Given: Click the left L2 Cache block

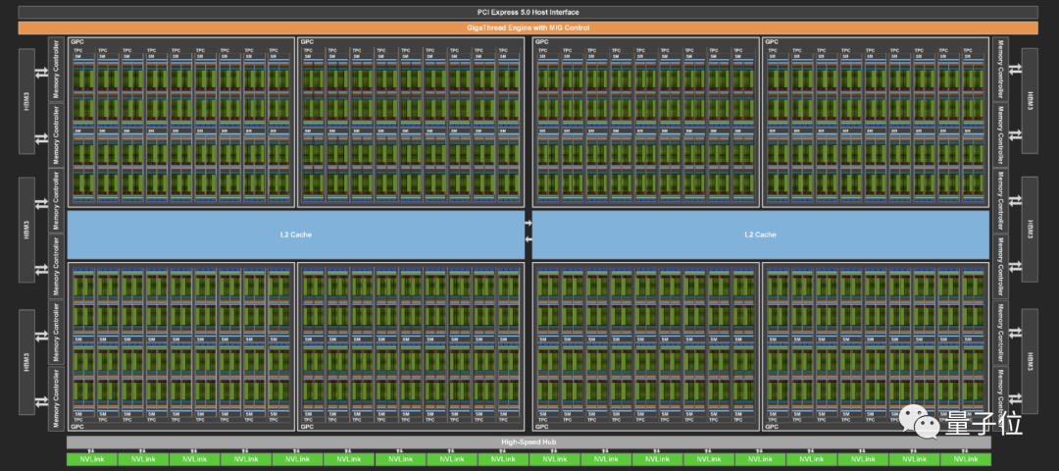Looking at the screenshot, I should 294,235.
